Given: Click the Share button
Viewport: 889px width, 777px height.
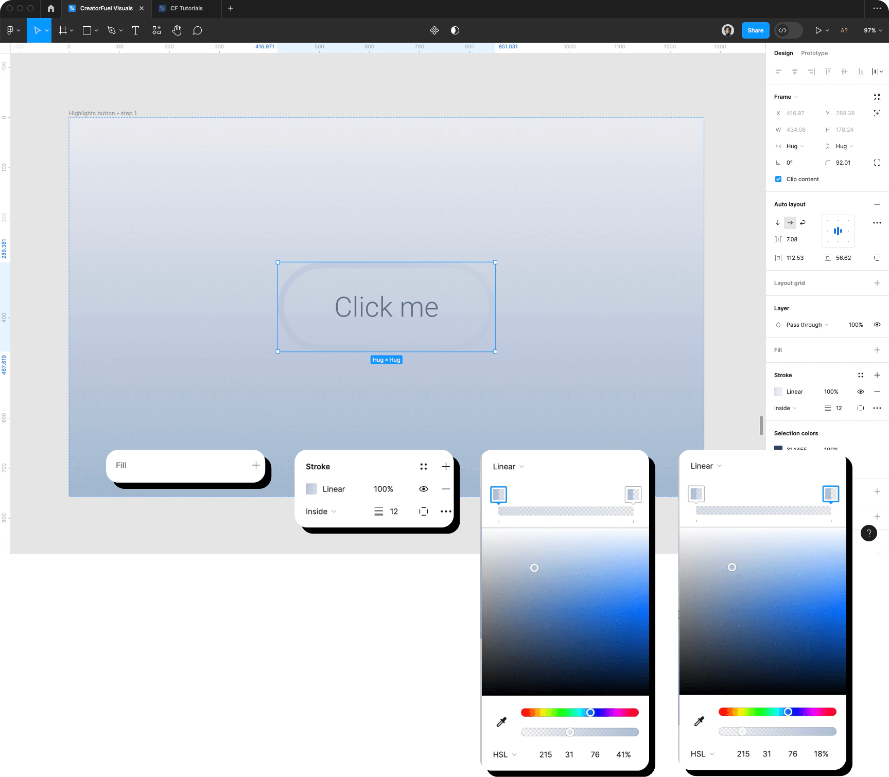Looking at the screenshot, I should click(755, 30).
